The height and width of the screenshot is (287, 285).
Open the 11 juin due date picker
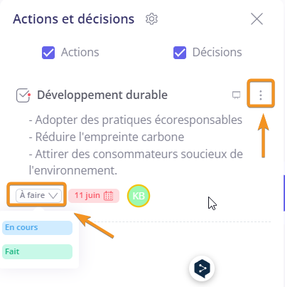coord(94,196)
